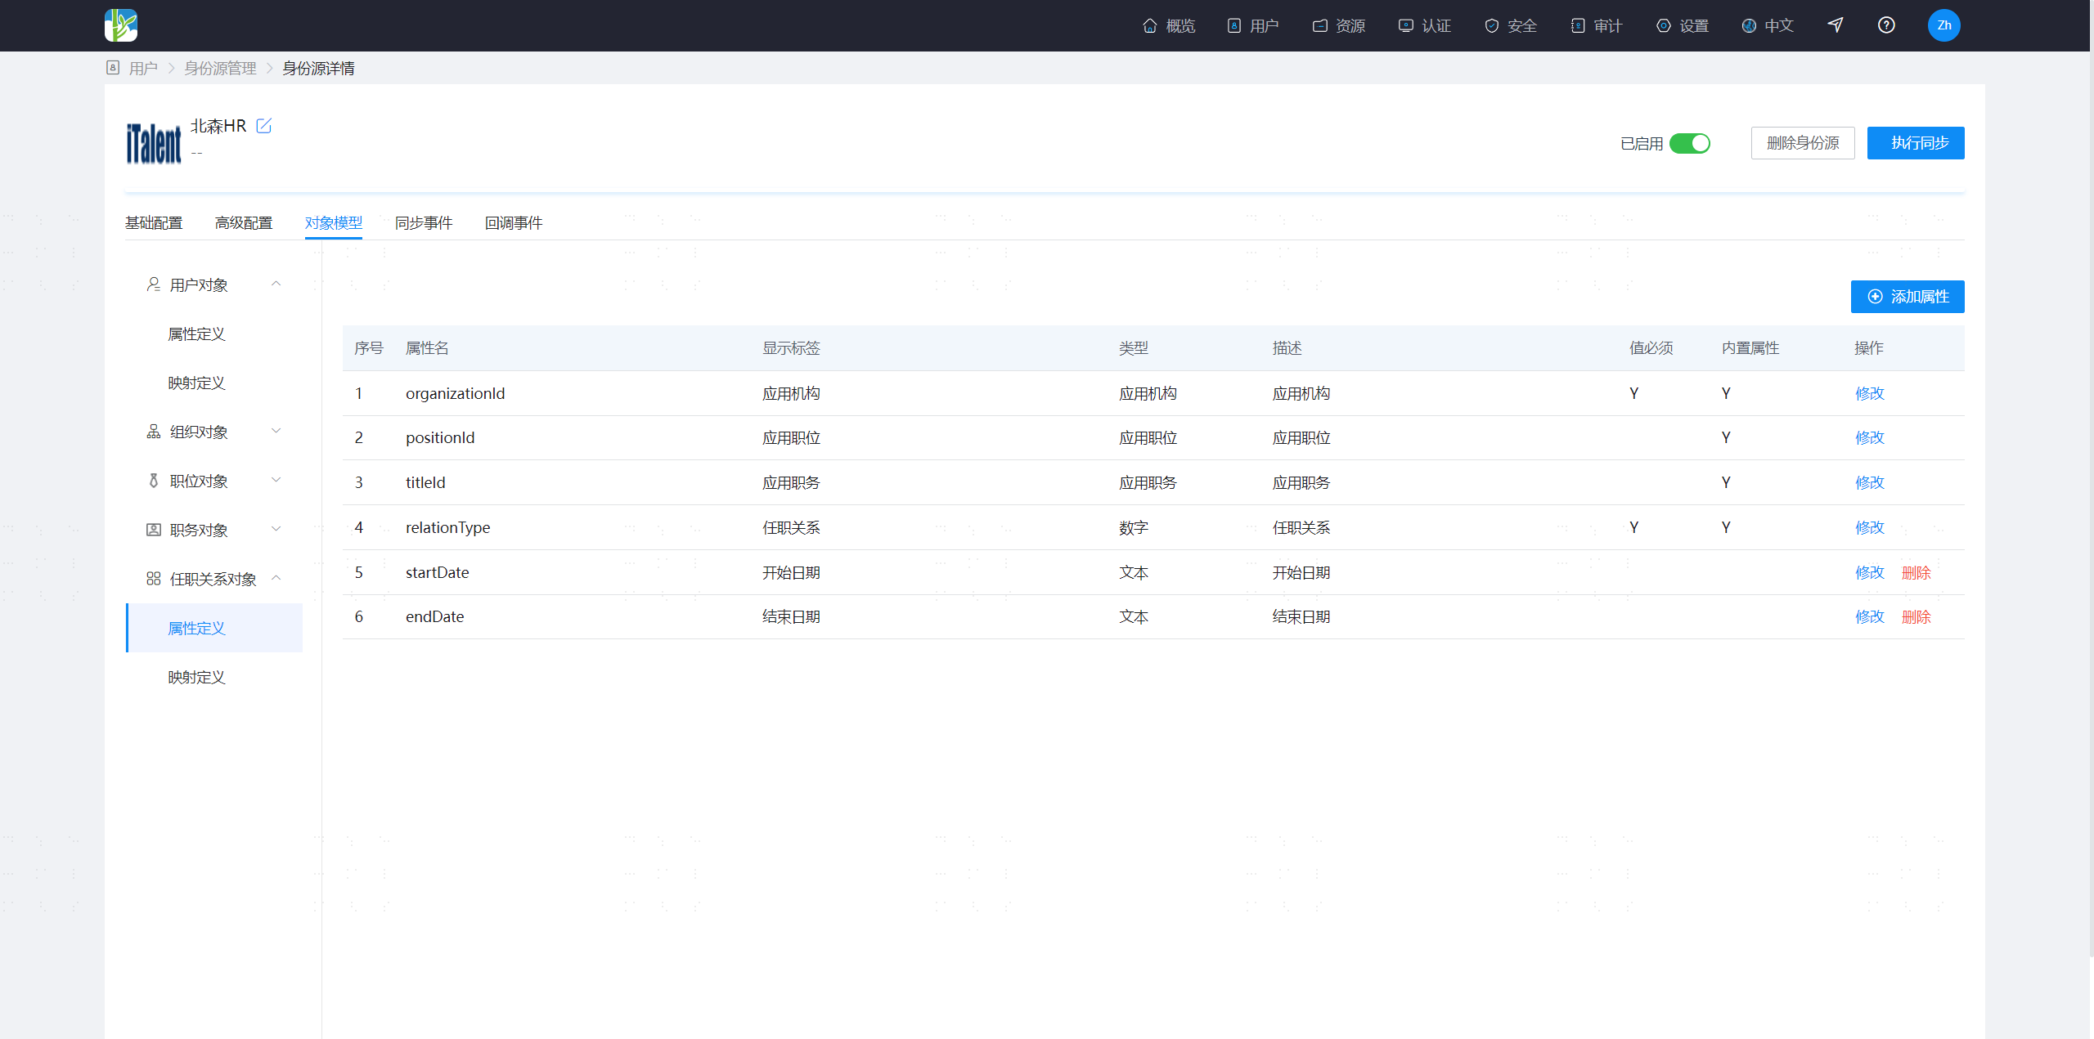Click the app logo in the top left

121,25
